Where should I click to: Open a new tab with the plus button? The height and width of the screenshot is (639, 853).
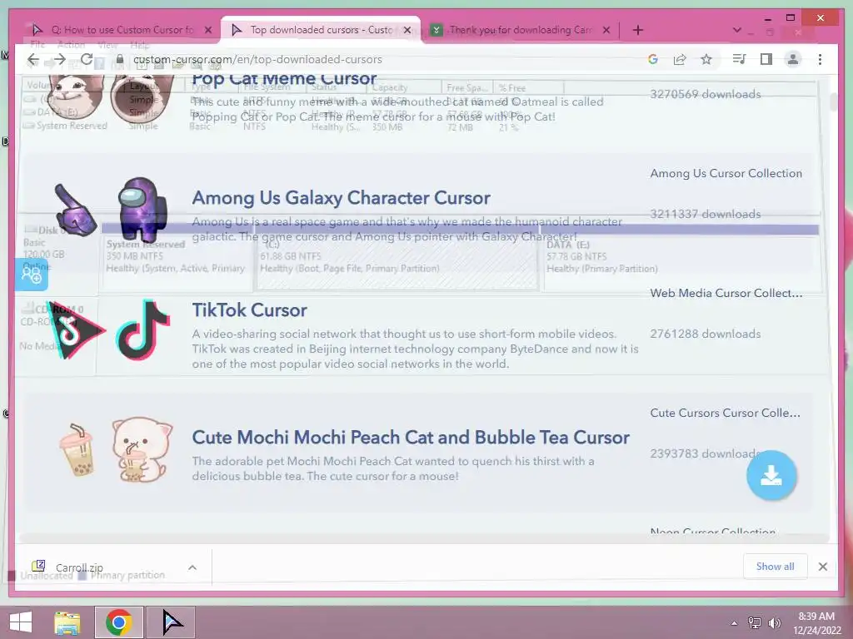(637, 30)
